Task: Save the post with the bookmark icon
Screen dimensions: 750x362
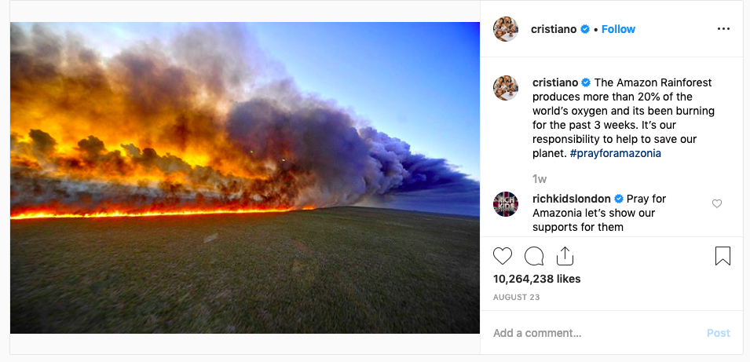Action: [723, 256]
